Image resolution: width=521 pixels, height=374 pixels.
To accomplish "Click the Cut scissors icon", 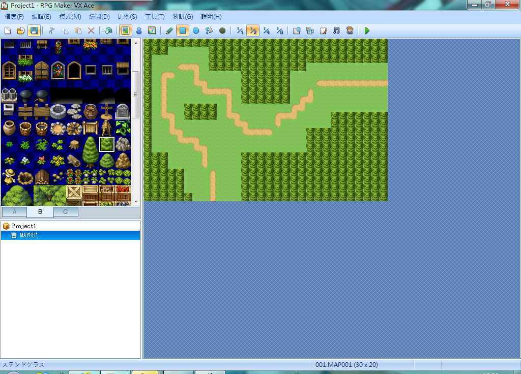I will pos(51,31).
